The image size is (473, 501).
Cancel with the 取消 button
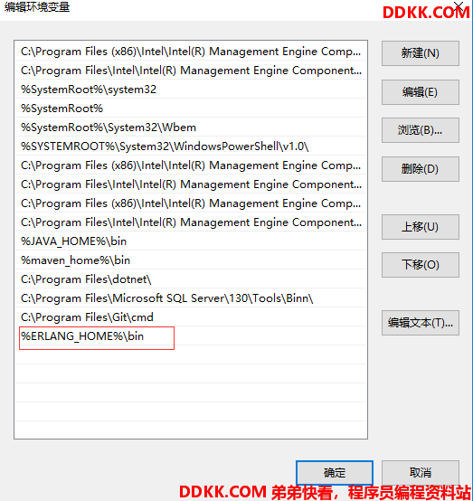(421, 473)
